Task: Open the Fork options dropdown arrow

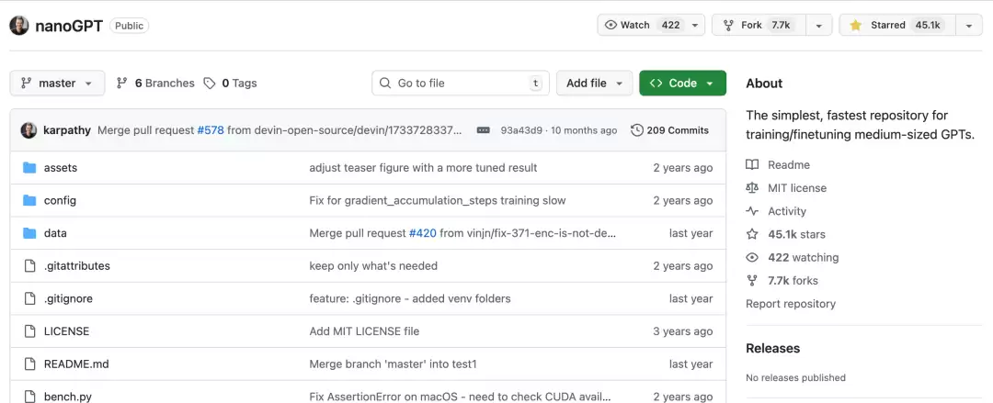Action: pyautogui.click(x=817, y=26)
